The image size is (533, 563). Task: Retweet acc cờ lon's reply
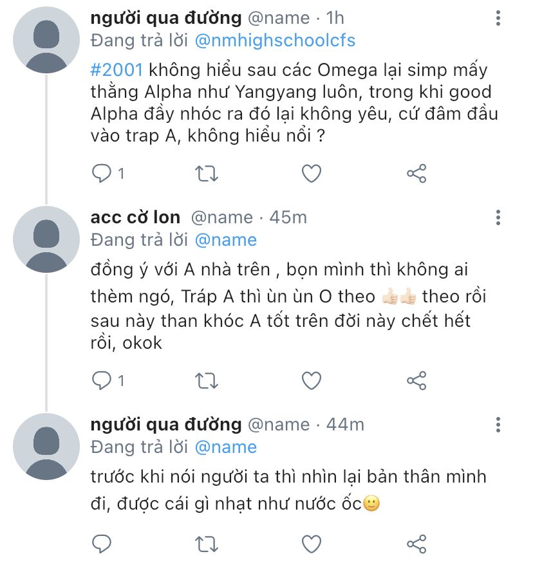(207, 381)
